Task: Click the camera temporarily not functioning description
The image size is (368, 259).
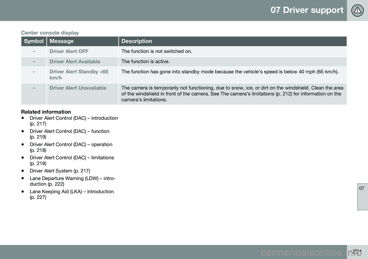Action: tap(232, 94)
